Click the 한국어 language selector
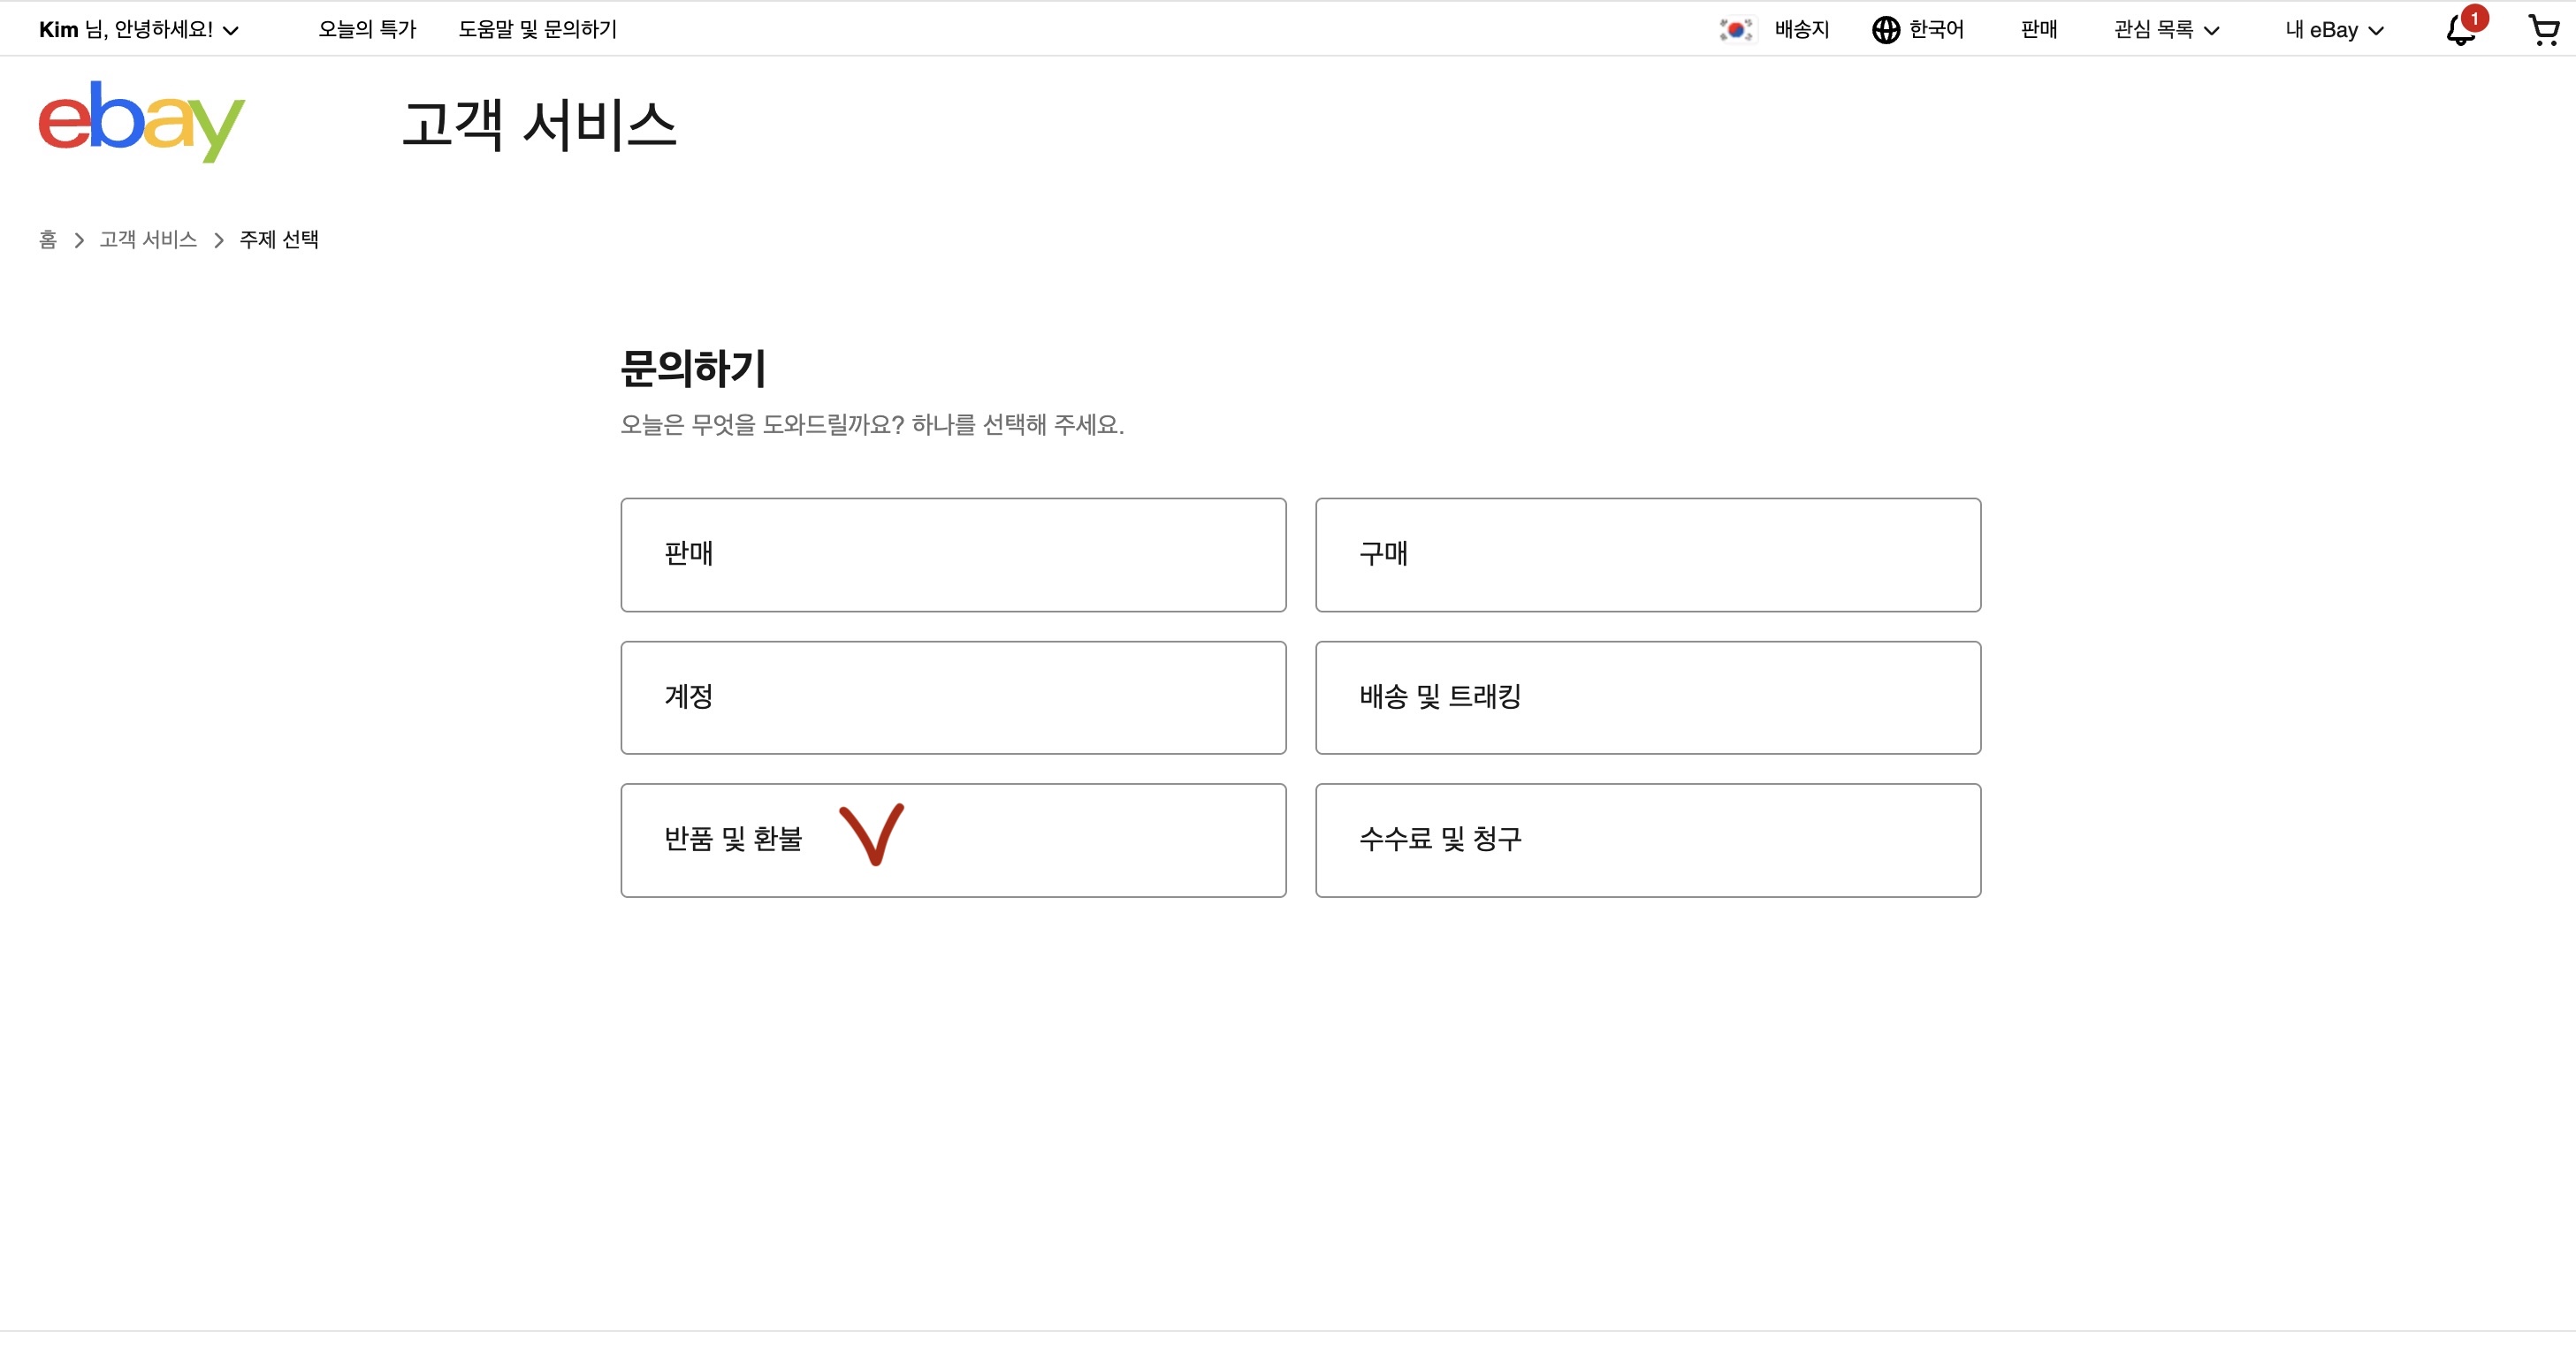Screen dimensions: 2576x1354 [1936, 30]
